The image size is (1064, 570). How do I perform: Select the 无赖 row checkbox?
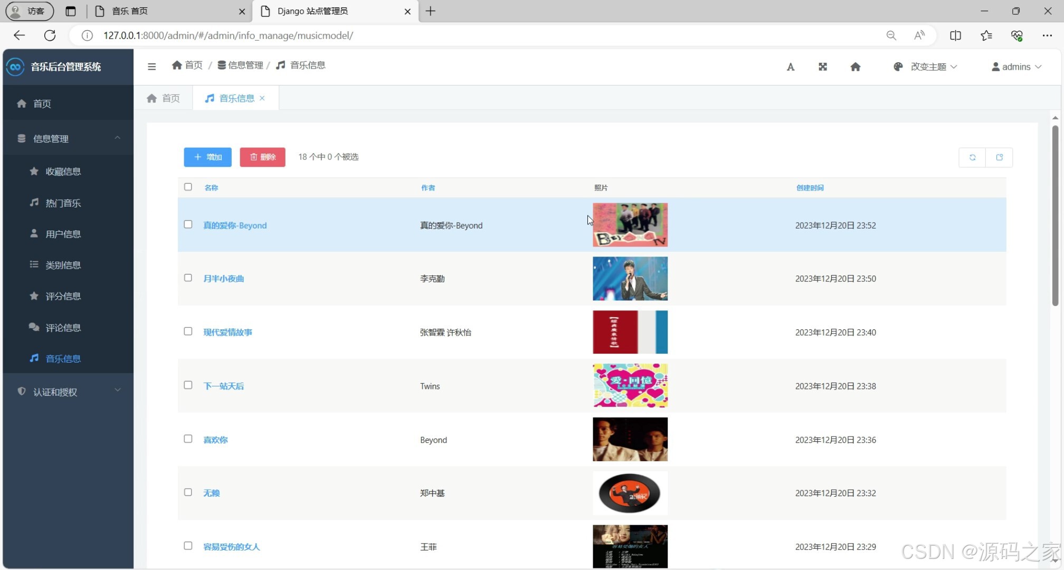(x=188, y=492)
